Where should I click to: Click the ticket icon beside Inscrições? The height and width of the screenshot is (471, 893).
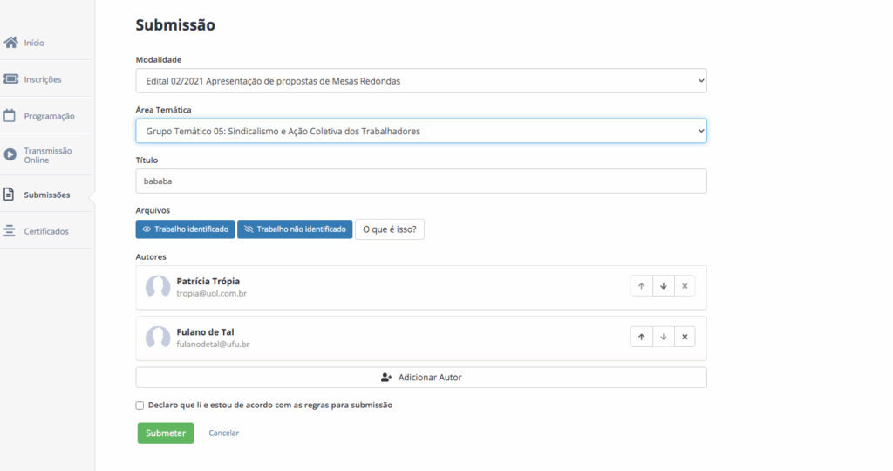[11, 79]
